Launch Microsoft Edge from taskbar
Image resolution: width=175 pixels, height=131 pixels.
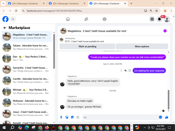tap(27, 128)
